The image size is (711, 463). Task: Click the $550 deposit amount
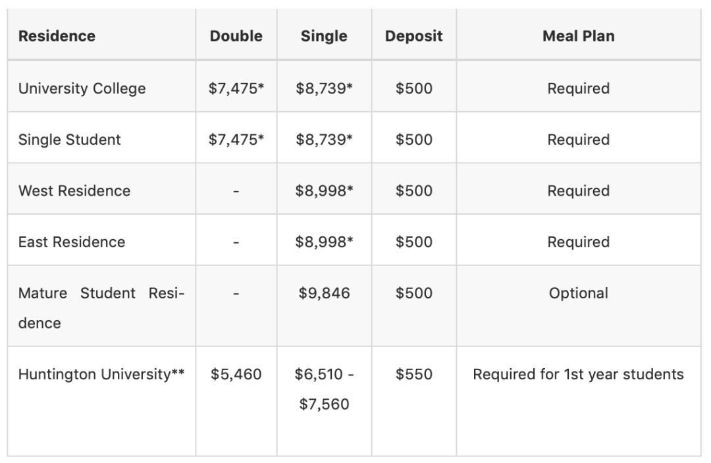413,375
